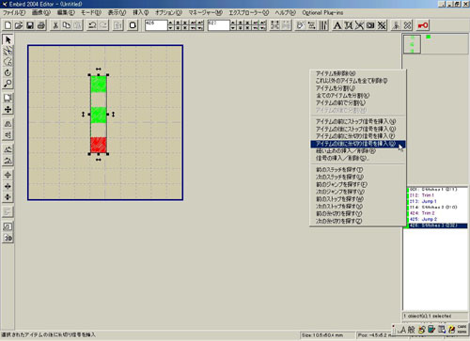This screenshot has height=341, width=470.
Task: Open the Optional Plug-ins menu
Action: pos(322,12)
